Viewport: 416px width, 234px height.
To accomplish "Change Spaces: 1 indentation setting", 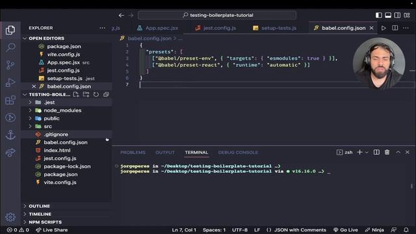I will pyautogui.click(x=214, y=229).
